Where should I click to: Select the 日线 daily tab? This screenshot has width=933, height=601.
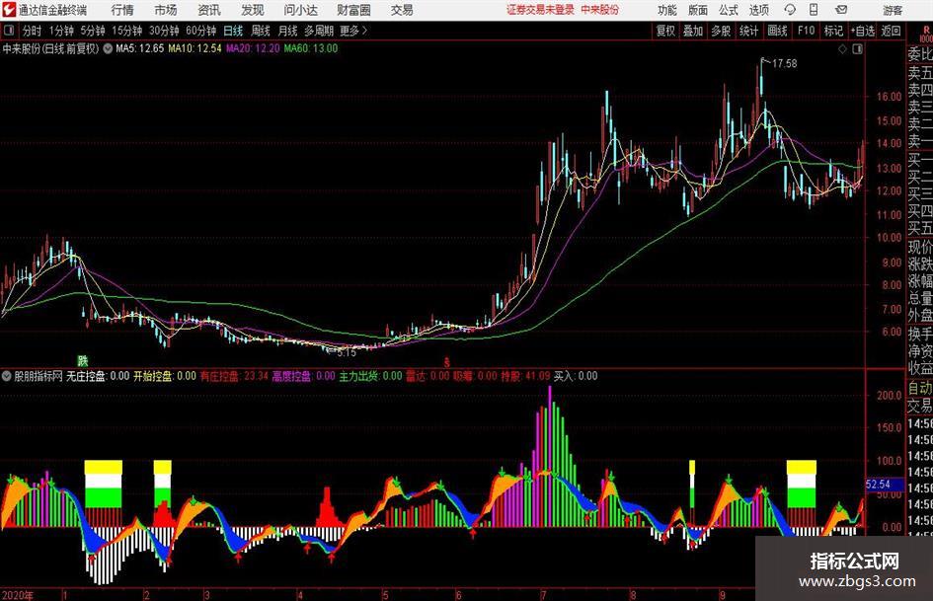pyautogui.click(x=233, y=31)
